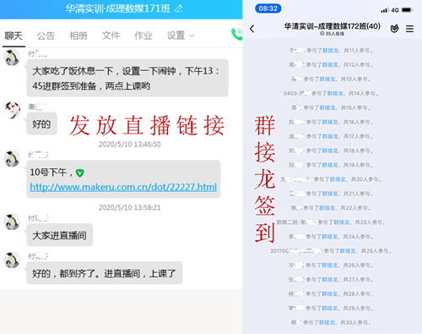The width and height of the screenshot is (422, 334).
Task: Click the edit pencil icon beside group name
Action: click(x=178, y=8)
